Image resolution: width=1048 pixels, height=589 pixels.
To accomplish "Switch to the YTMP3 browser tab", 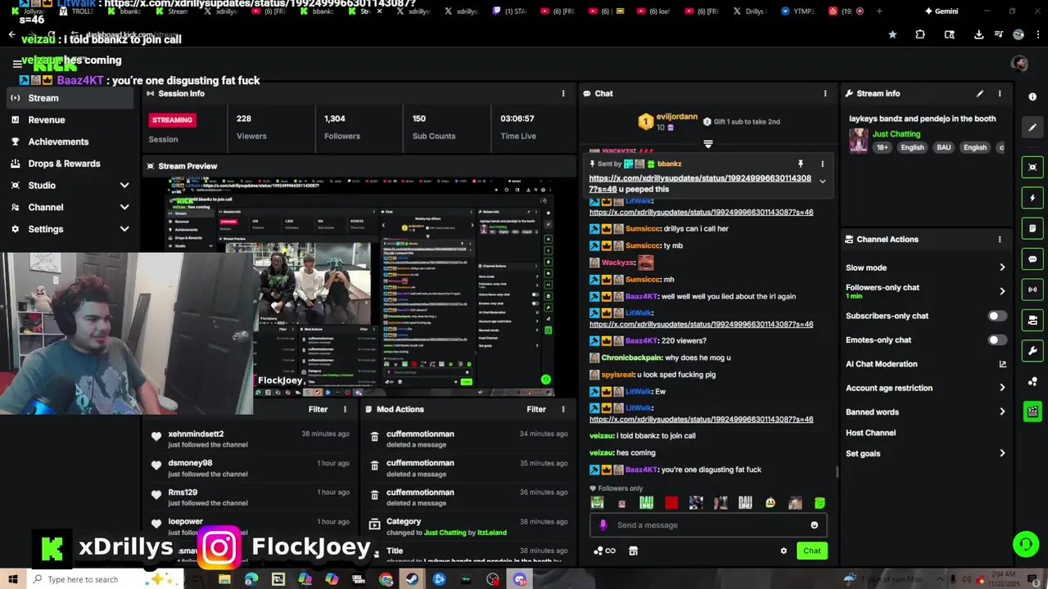I will click(x=797, y=11).
